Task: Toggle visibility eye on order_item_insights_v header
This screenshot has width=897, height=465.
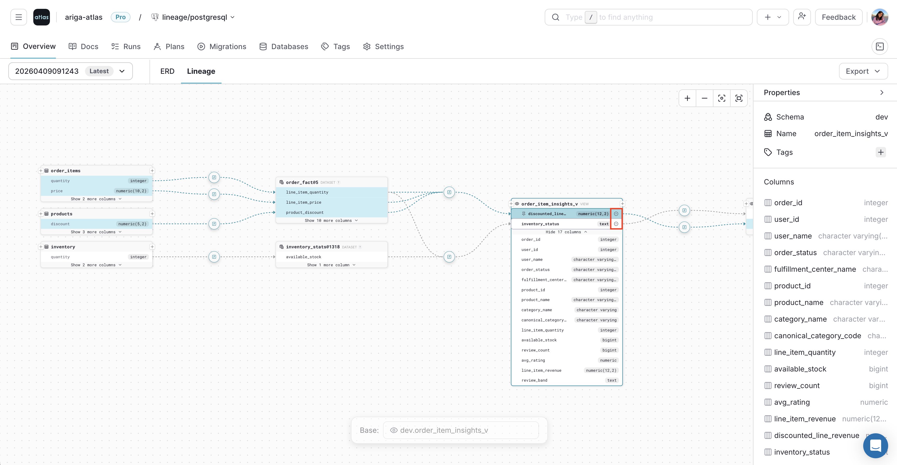Action: point(517,204)
